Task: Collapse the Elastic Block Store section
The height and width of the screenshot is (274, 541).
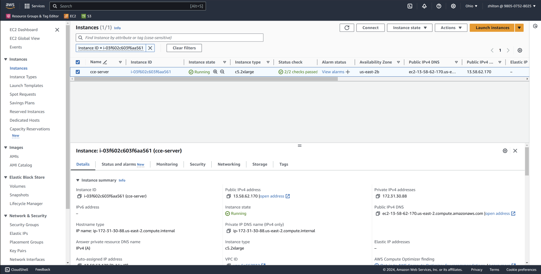Action: 6,177
